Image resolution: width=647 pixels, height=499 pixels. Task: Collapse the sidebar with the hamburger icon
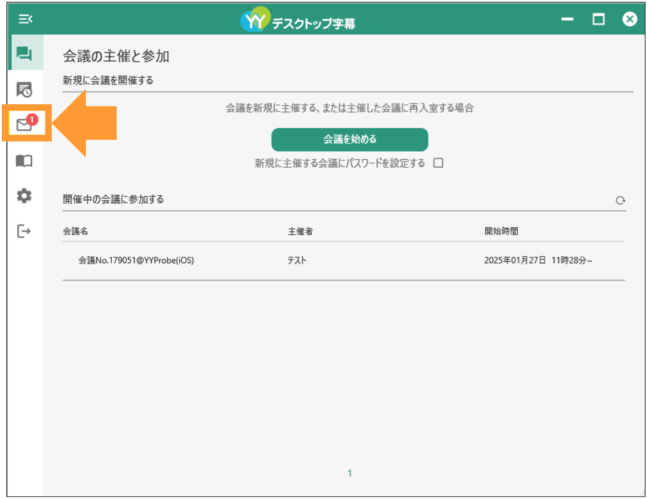[25, 19]
